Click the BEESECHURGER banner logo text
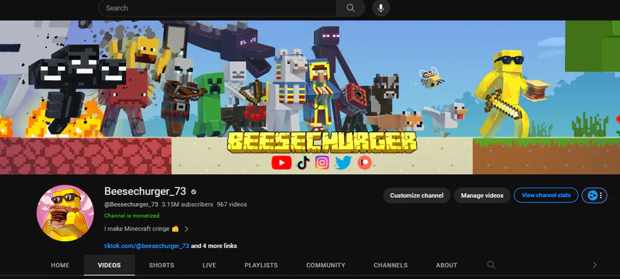The height and width of the screenshot is (279, 620). point(322,142)
